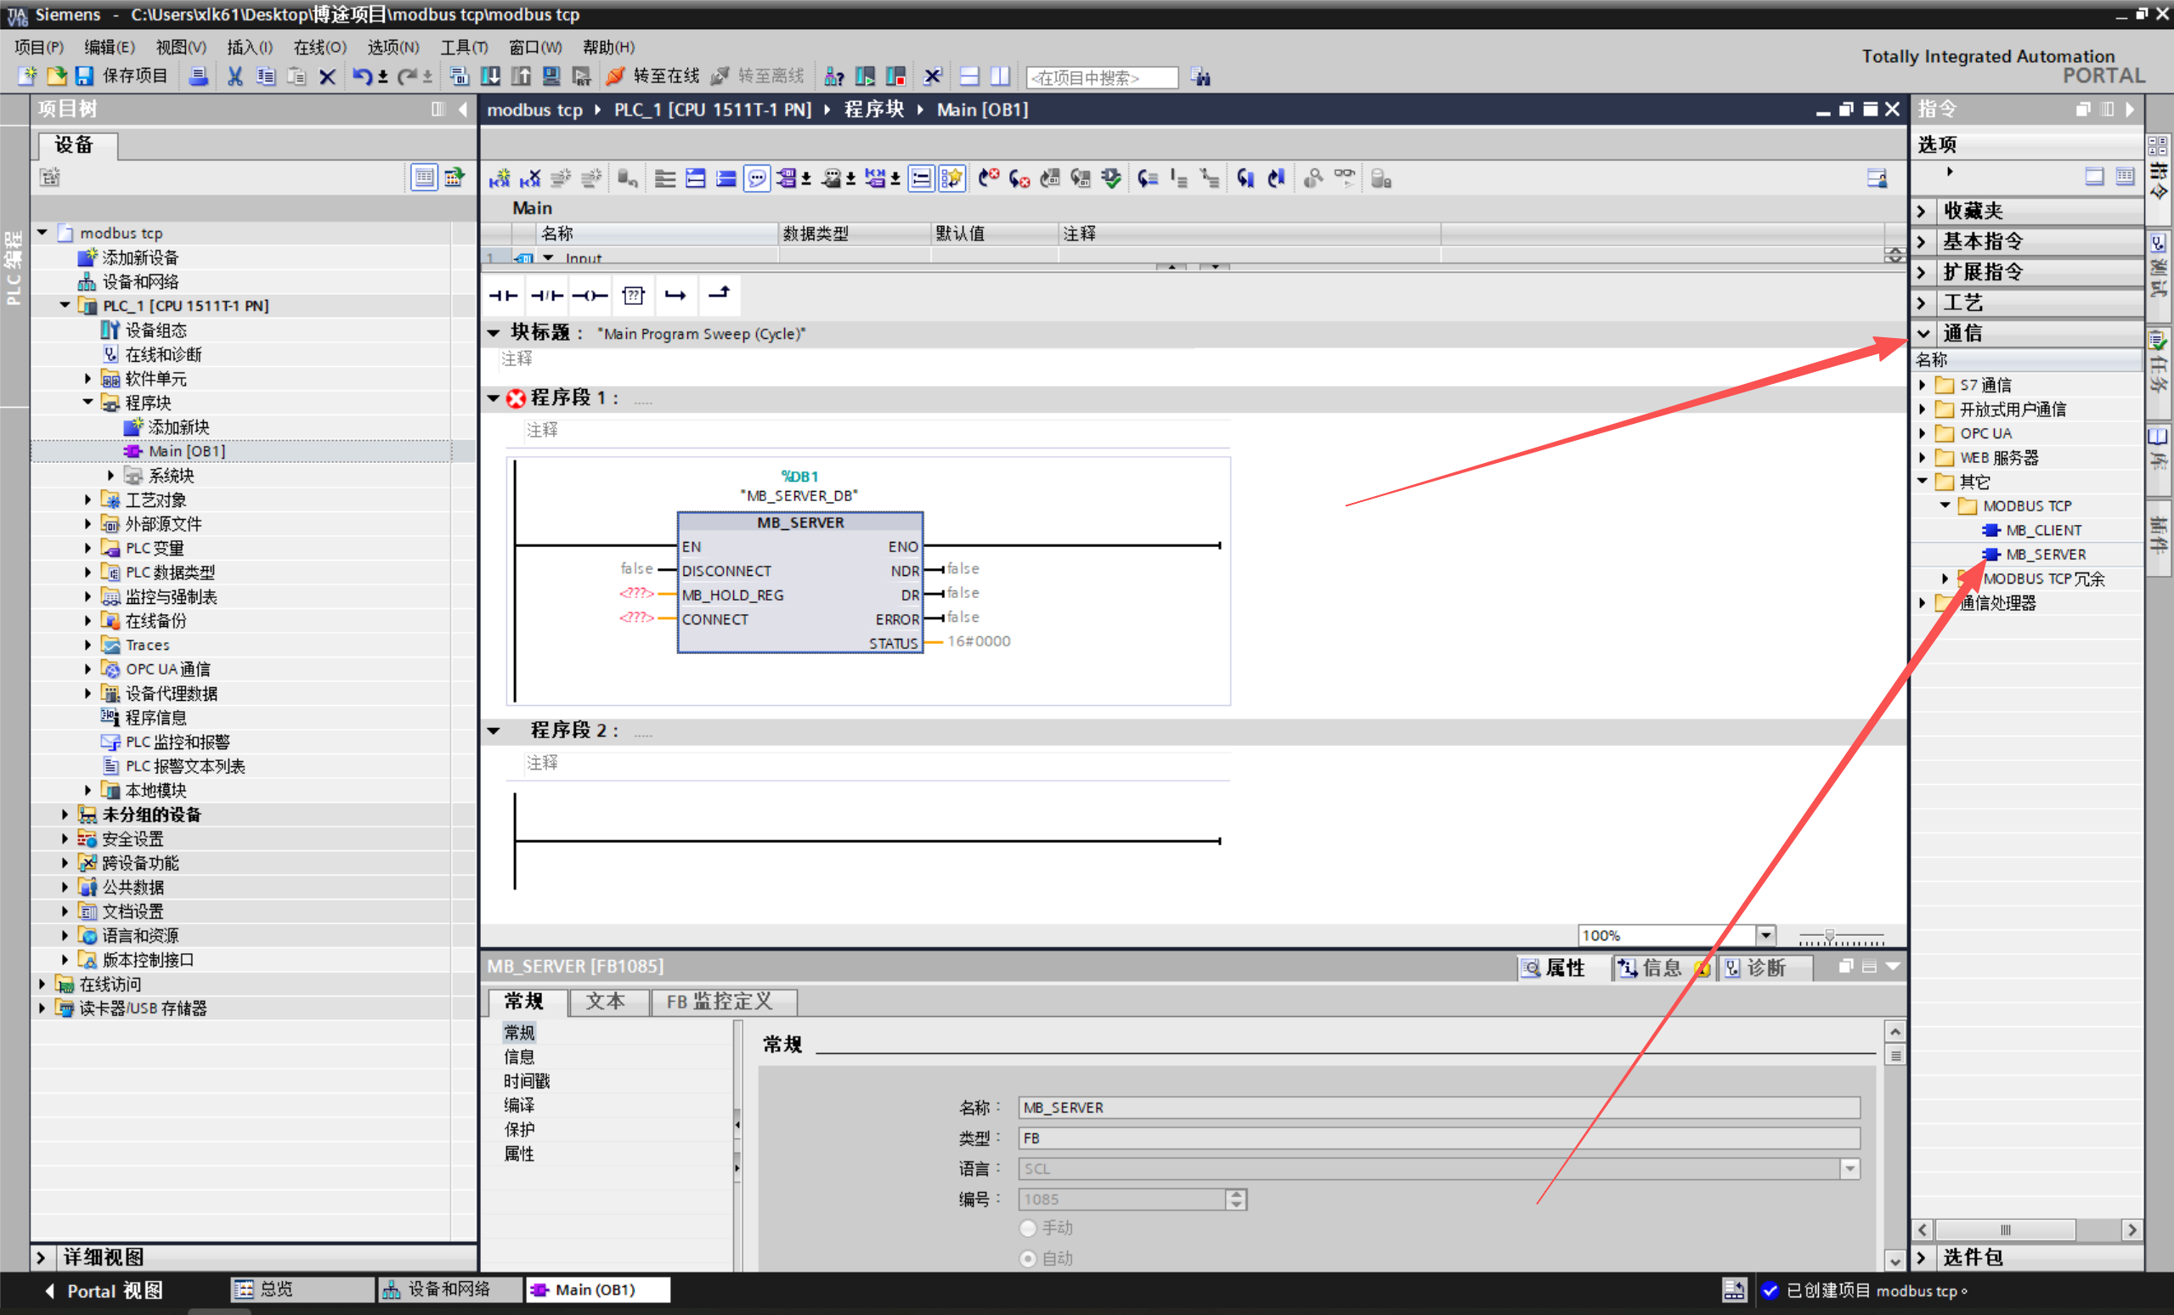Expand the 基本指令 instruction group
Viewport: 2174px width, 1315px height.
click(1923, 241)
